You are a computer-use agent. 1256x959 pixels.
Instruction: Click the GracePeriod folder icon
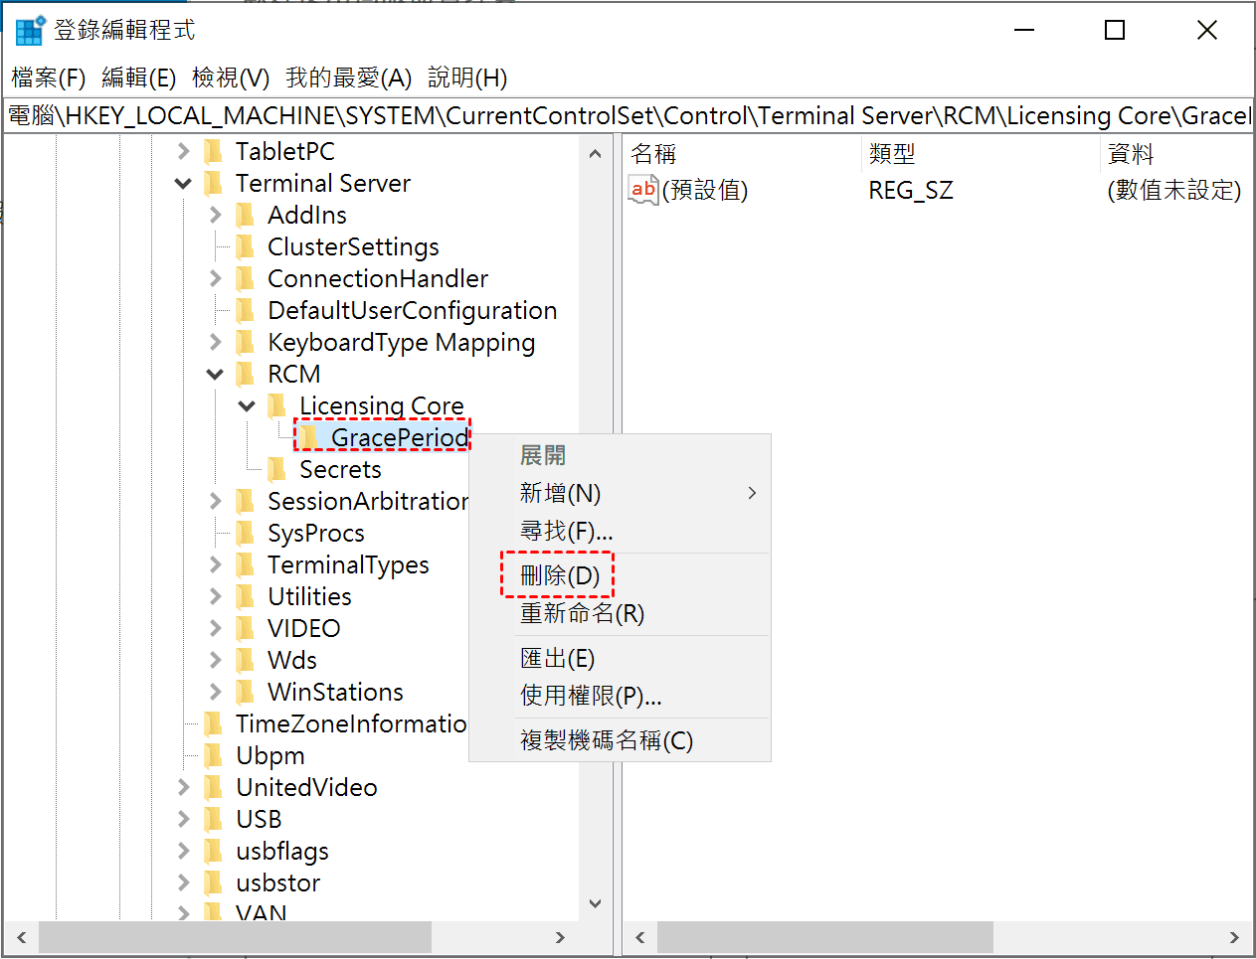pyautogui.click(x=309, y=437)
